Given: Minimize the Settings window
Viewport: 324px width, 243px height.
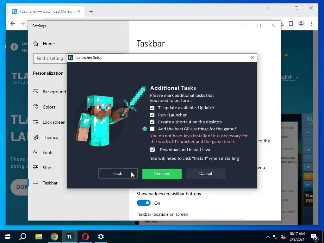Looking at the screenshot, I should tap(245, 26).
